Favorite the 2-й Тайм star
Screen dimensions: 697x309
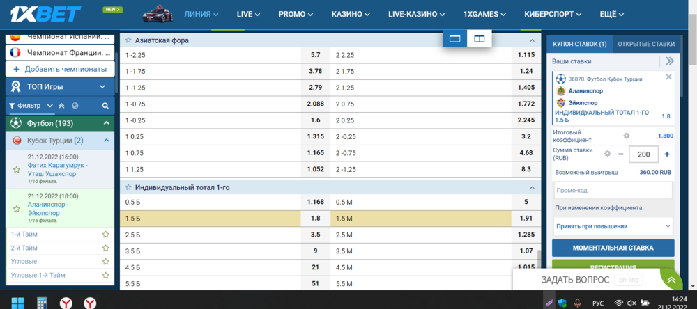106,248
